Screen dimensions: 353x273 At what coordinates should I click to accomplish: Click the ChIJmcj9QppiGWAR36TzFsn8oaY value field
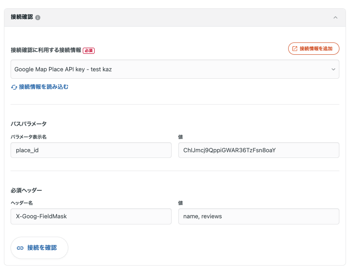[258, 150]
